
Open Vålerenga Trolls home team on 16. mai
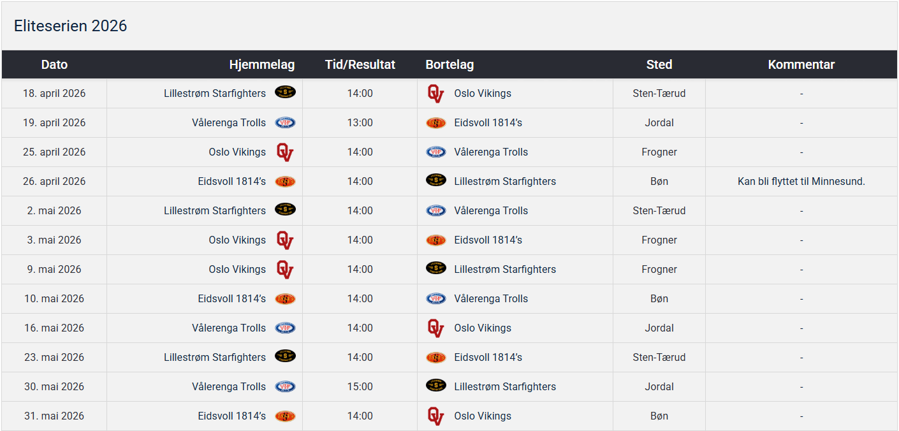[x=228, y=328]
